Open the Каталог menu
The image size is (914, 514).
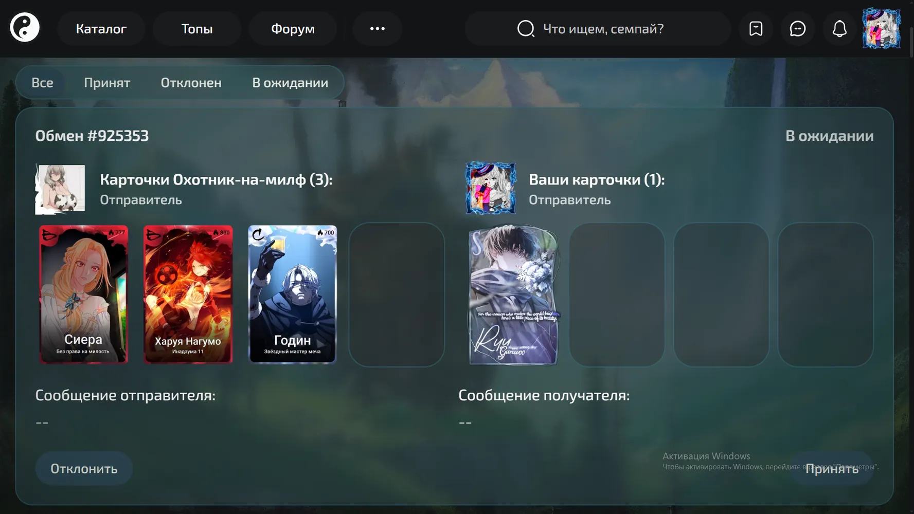(x=101, y=29)
